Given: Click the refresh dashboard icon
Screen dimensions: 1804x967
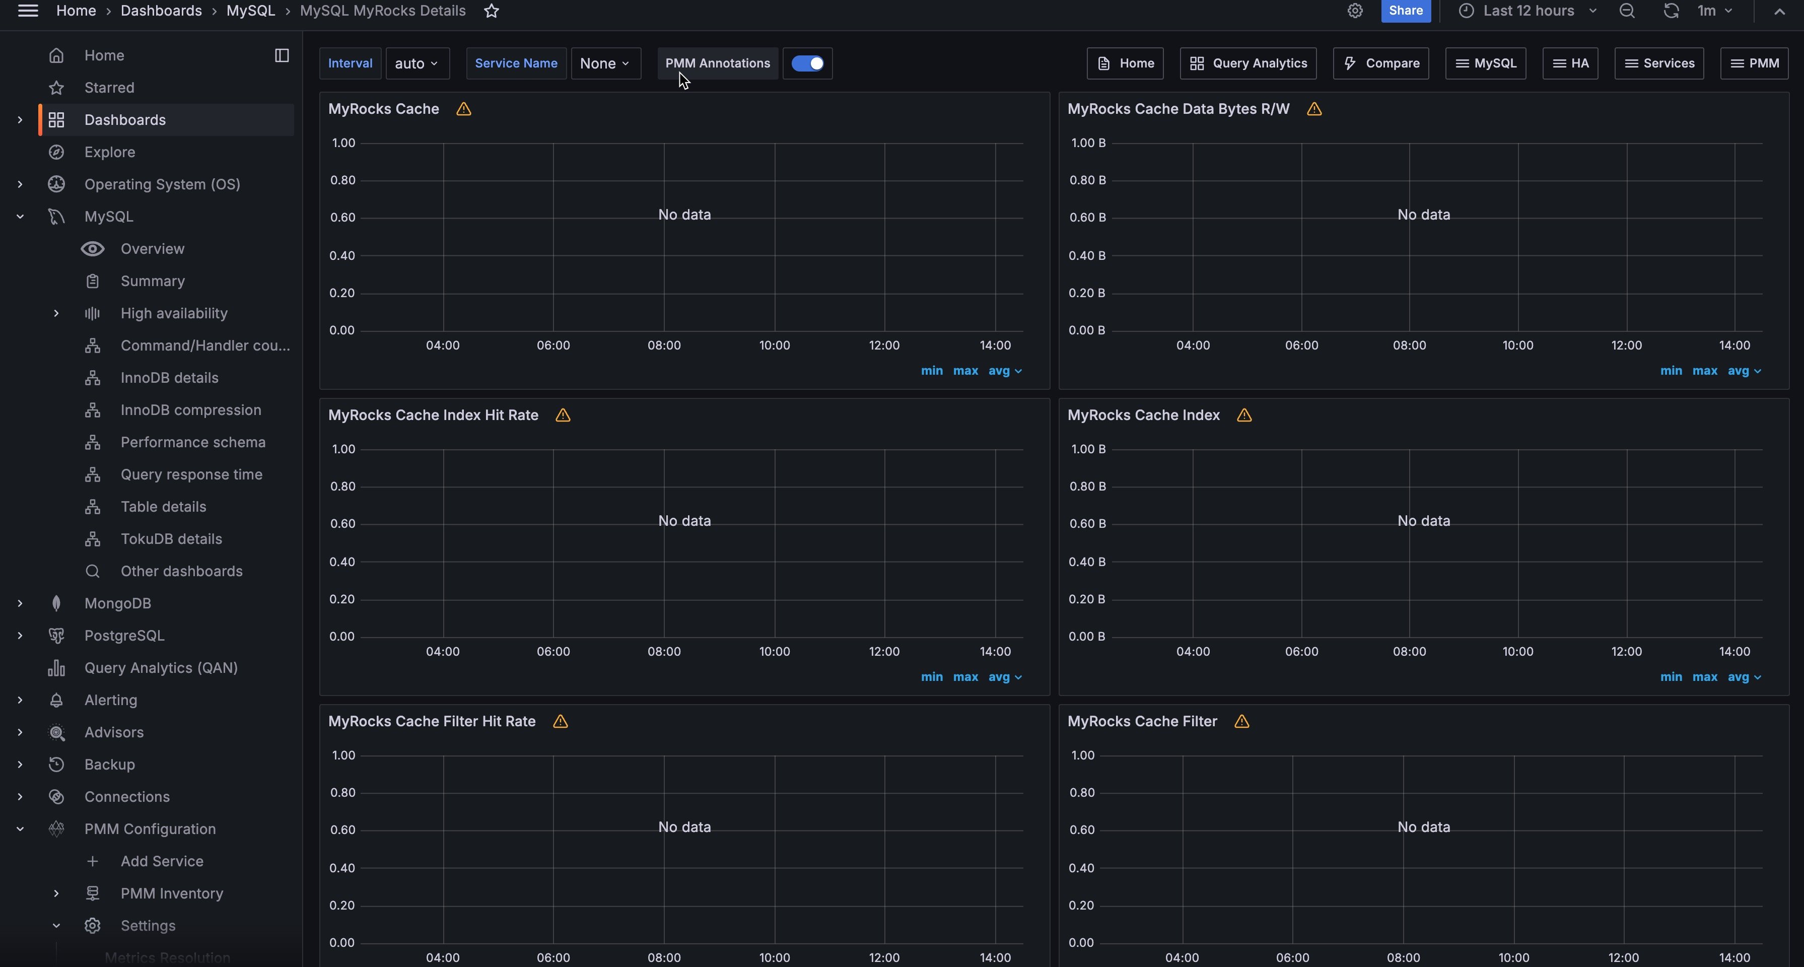Looking at the screenshot, I should pyautogui.click(x=1671, y=11).
